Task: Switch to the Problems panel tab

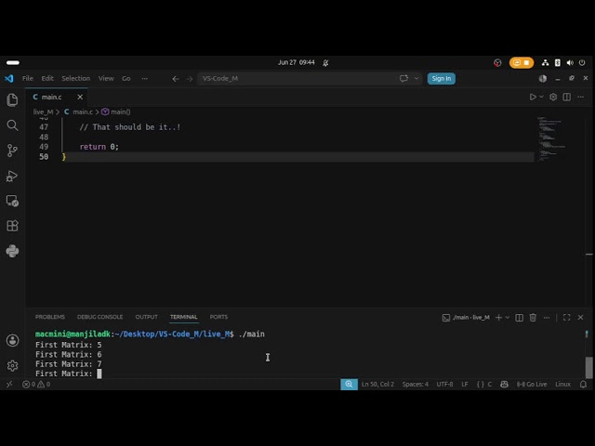Action: 50,317
